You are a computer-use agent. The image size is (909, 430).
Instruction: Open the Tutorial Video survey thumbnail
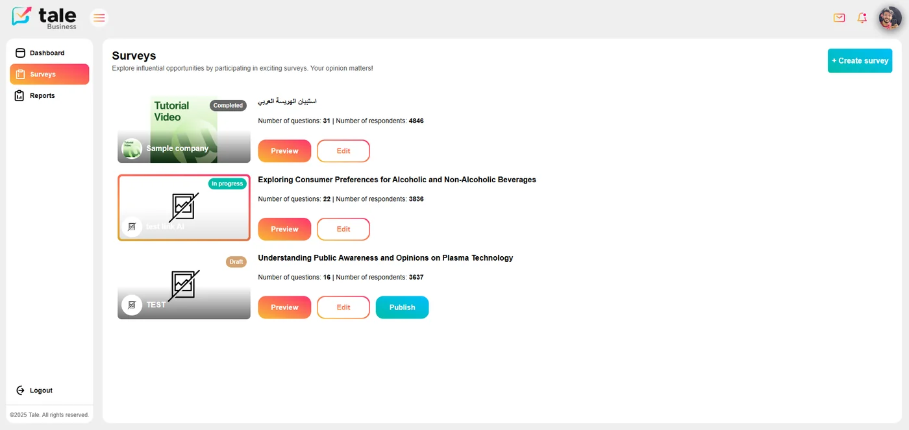coord(184,123)
